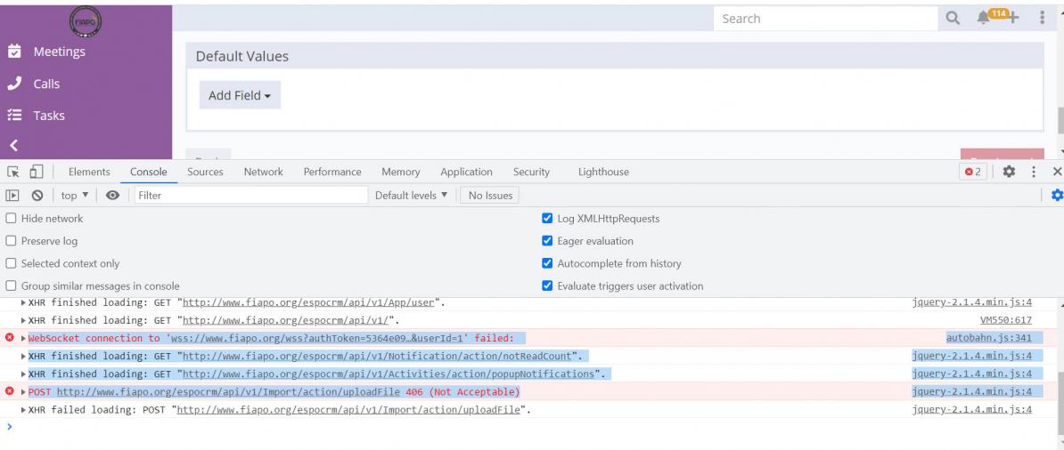
Task: Click the plus quick-create icon
Action: (x=1013, y=19)
